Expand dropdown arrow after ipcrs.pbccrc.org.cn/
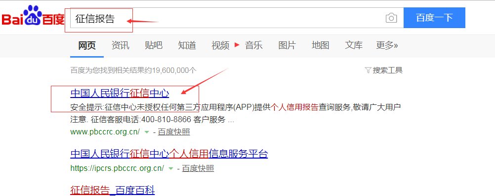The image size is (495, 196). (x=171, y=169)
